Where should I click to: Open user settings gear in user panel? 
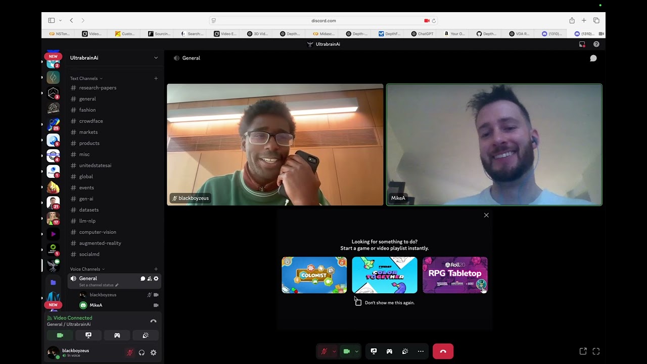(153, 353)
